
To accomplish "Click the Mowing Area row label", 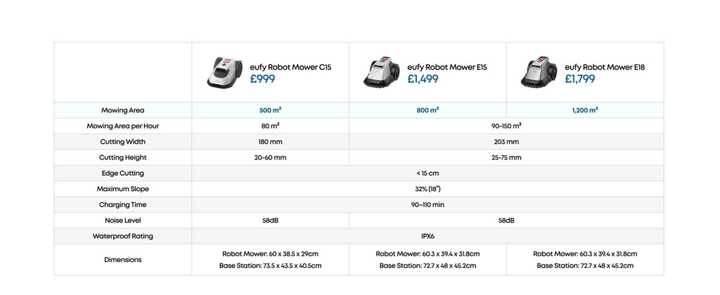I will tap(123, 110).
